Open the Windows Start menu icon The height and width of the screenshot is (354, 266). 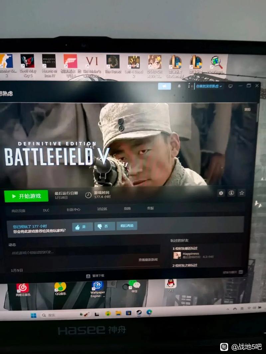(x=34, y=315)
